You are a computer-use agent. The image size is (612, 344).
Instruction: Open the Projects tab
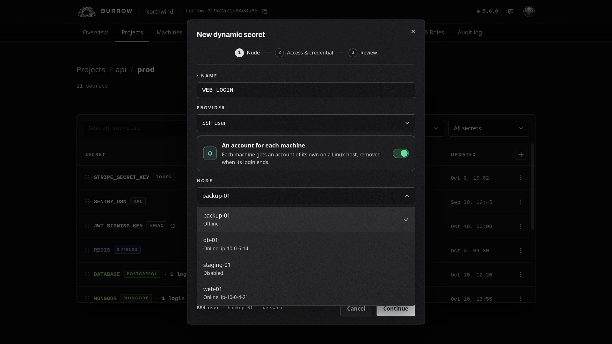132,32
